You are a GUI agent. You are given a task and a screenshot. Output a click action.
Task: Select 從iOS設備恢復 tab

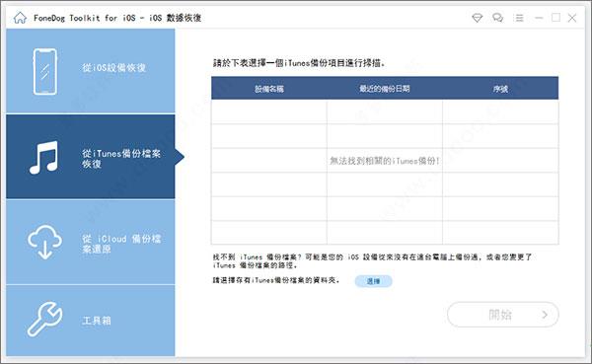(90, 71)
